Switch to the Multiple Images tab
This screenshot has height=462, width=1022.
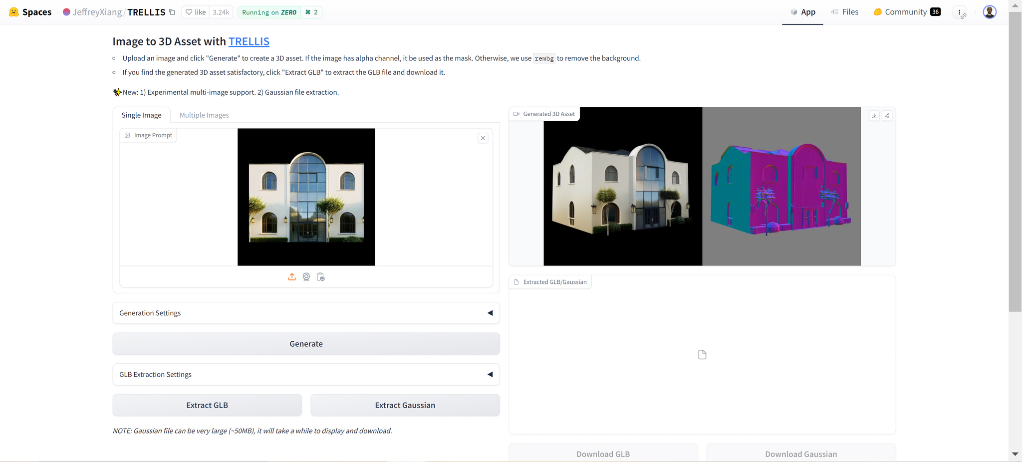coord(204,115)
